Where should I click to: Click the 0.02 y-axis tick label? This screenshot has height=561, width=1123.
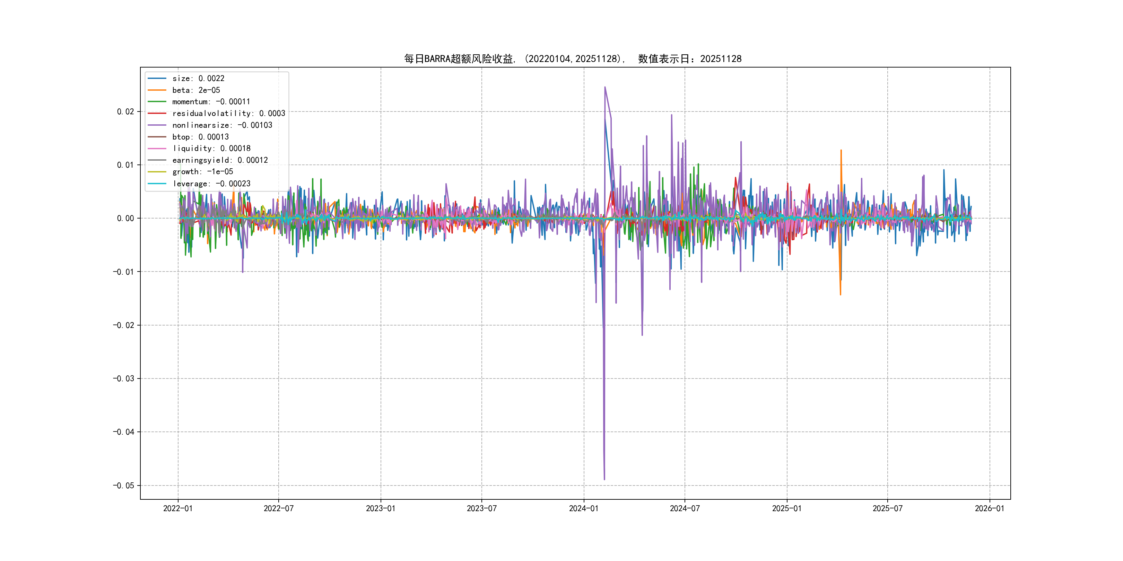(125, 112)
